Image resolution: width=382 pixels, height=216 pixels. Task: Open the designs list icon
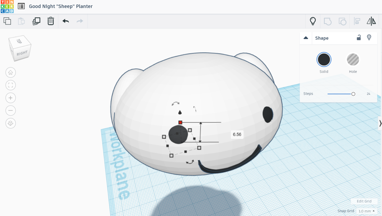click(x=21, y=6)
